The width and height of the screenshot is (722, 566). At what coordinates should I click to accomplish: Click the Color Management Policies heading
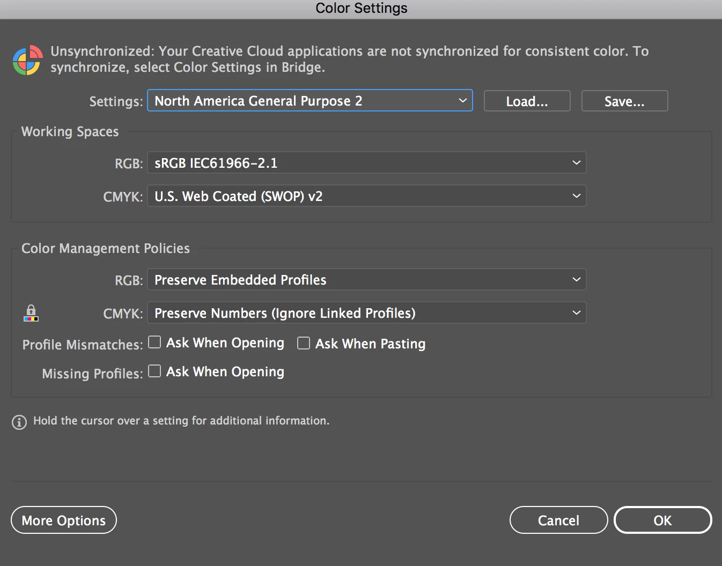[106, 249]
